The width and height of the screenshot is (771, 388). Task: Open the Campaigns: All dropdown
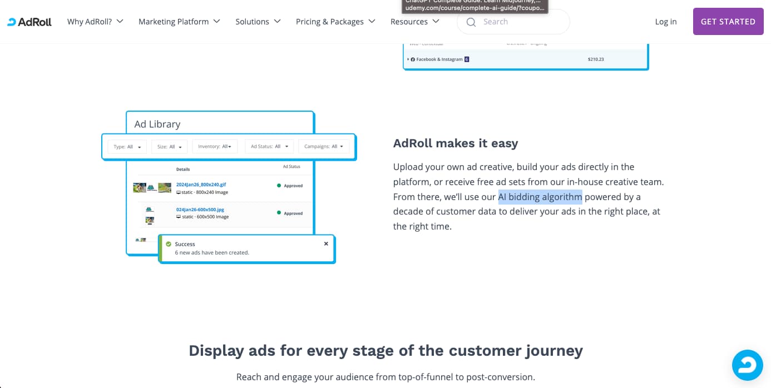(323, 147)
